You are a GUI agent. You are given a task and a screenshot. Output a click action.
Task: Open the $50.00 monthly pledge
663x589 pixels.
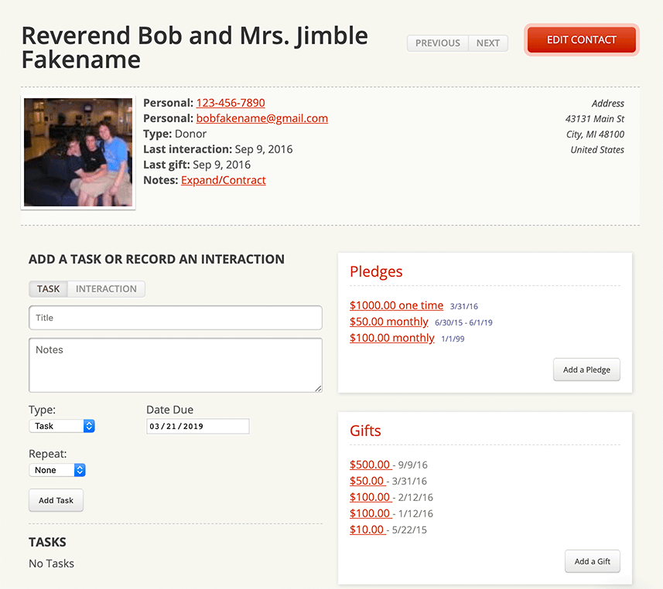pos(388,322)
